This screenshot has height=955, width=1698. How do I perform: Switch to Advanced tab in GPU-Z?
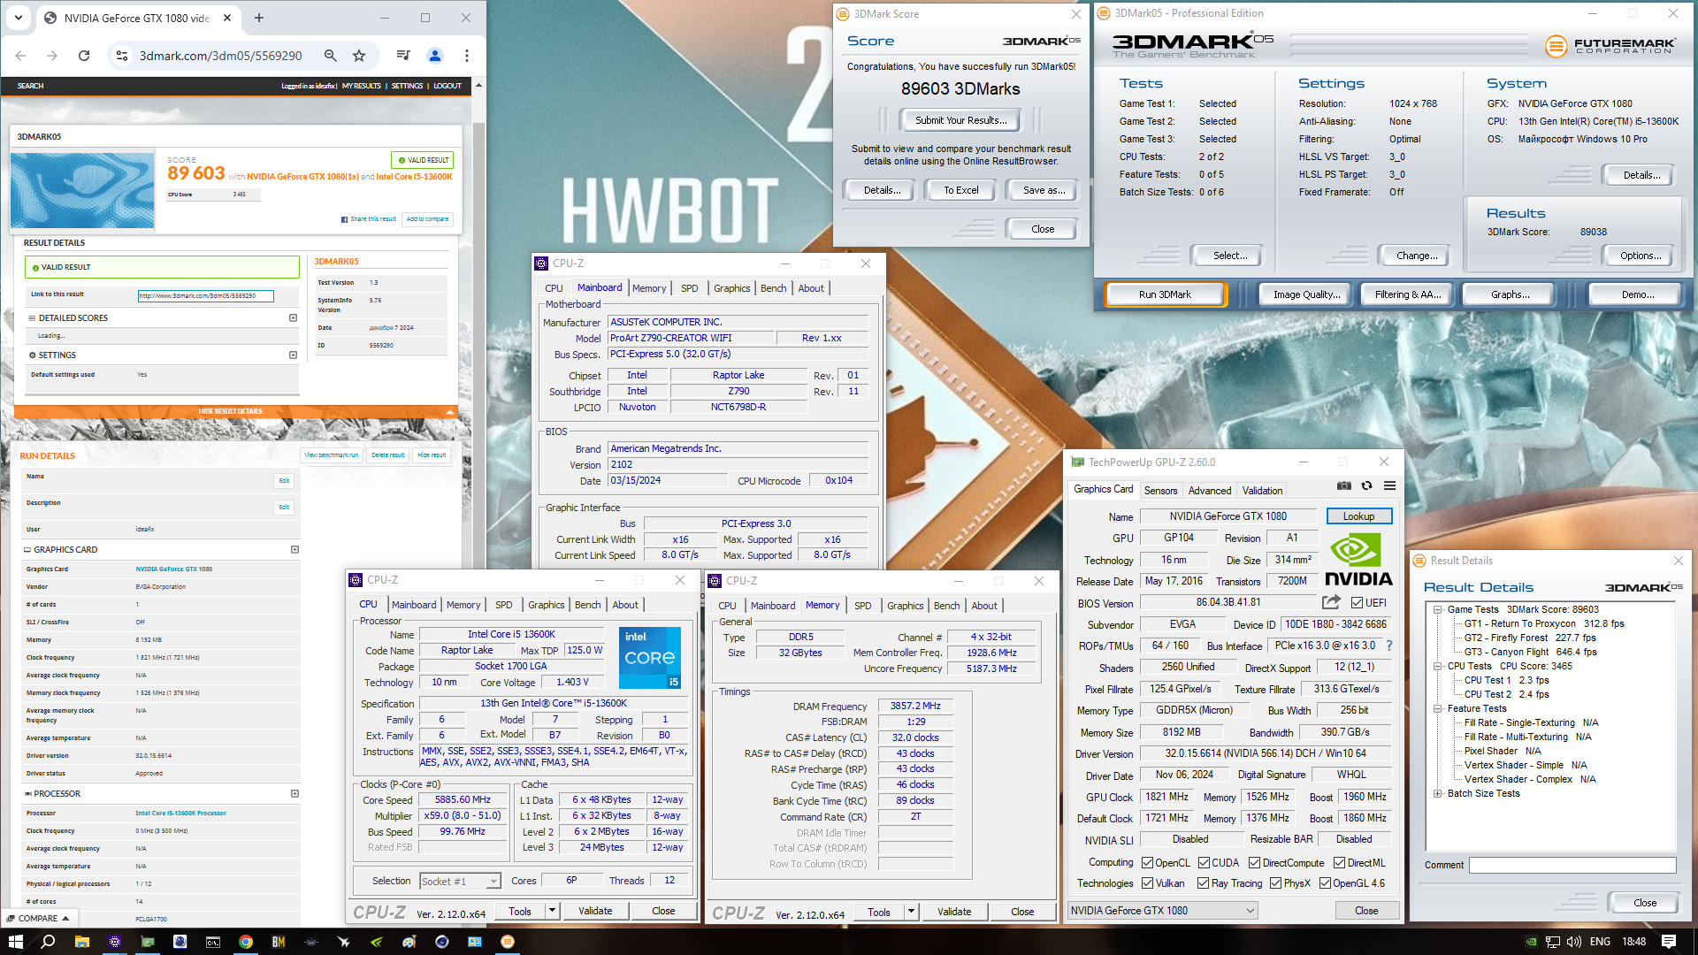[1209, 491]
